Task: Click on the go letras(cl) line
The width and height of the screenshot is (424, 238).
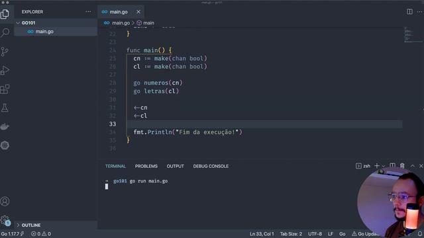Action: [156, 91]
